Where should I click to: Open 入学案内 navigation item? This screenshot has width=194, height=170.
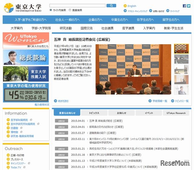coord(149,28)
